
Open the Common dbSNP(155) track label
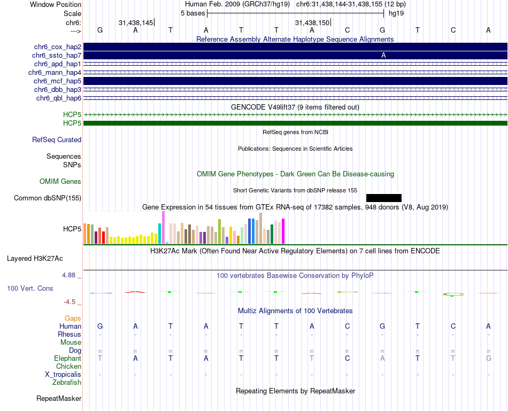[48, 198]
